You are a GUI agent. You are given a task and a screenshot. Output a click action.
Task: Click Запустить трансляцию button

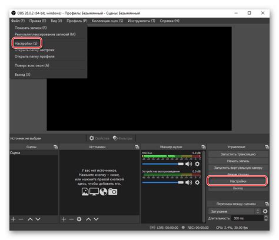(238, 154)
